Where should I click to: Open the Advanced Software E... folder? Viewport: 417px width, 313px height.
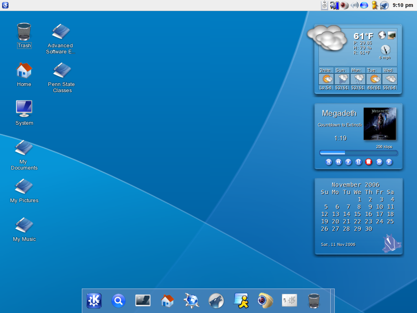tap(61, 39)
